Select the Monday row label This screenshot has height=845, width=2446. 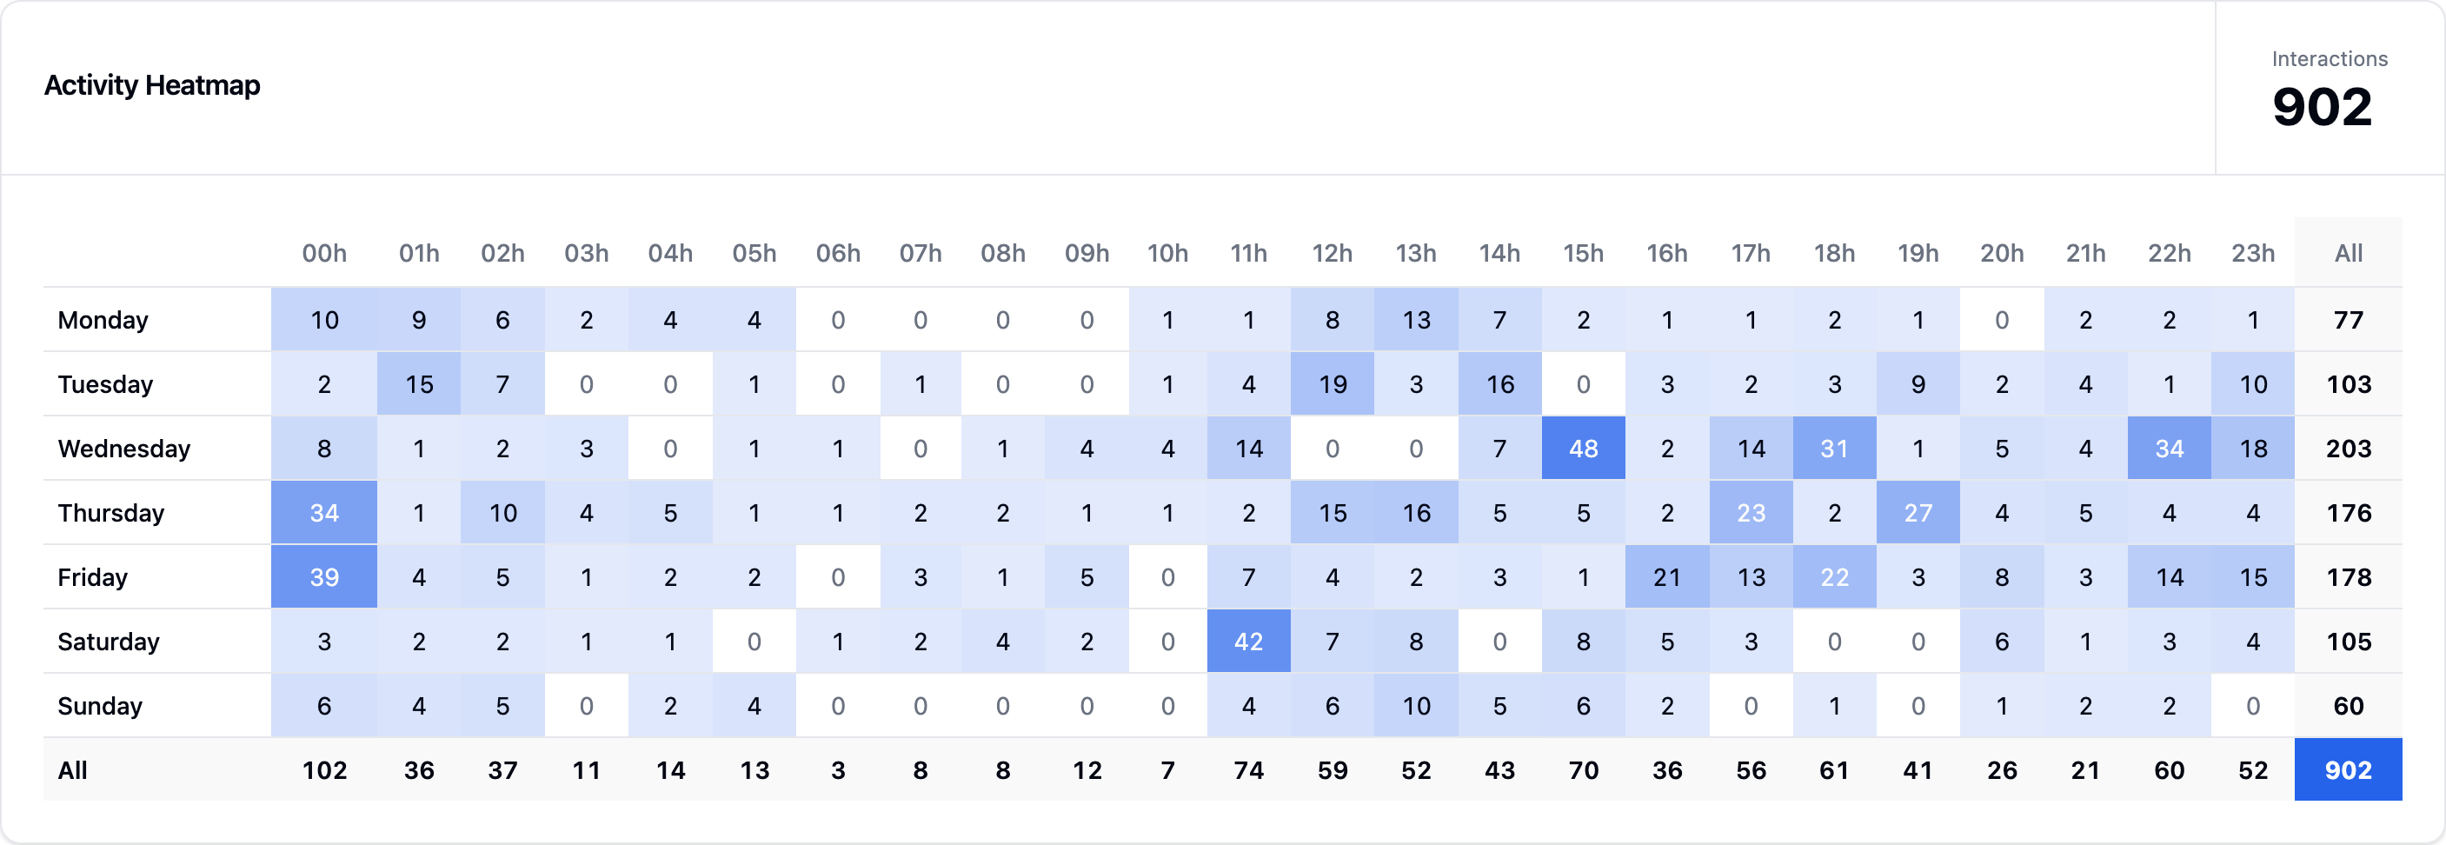coord(103,320)
